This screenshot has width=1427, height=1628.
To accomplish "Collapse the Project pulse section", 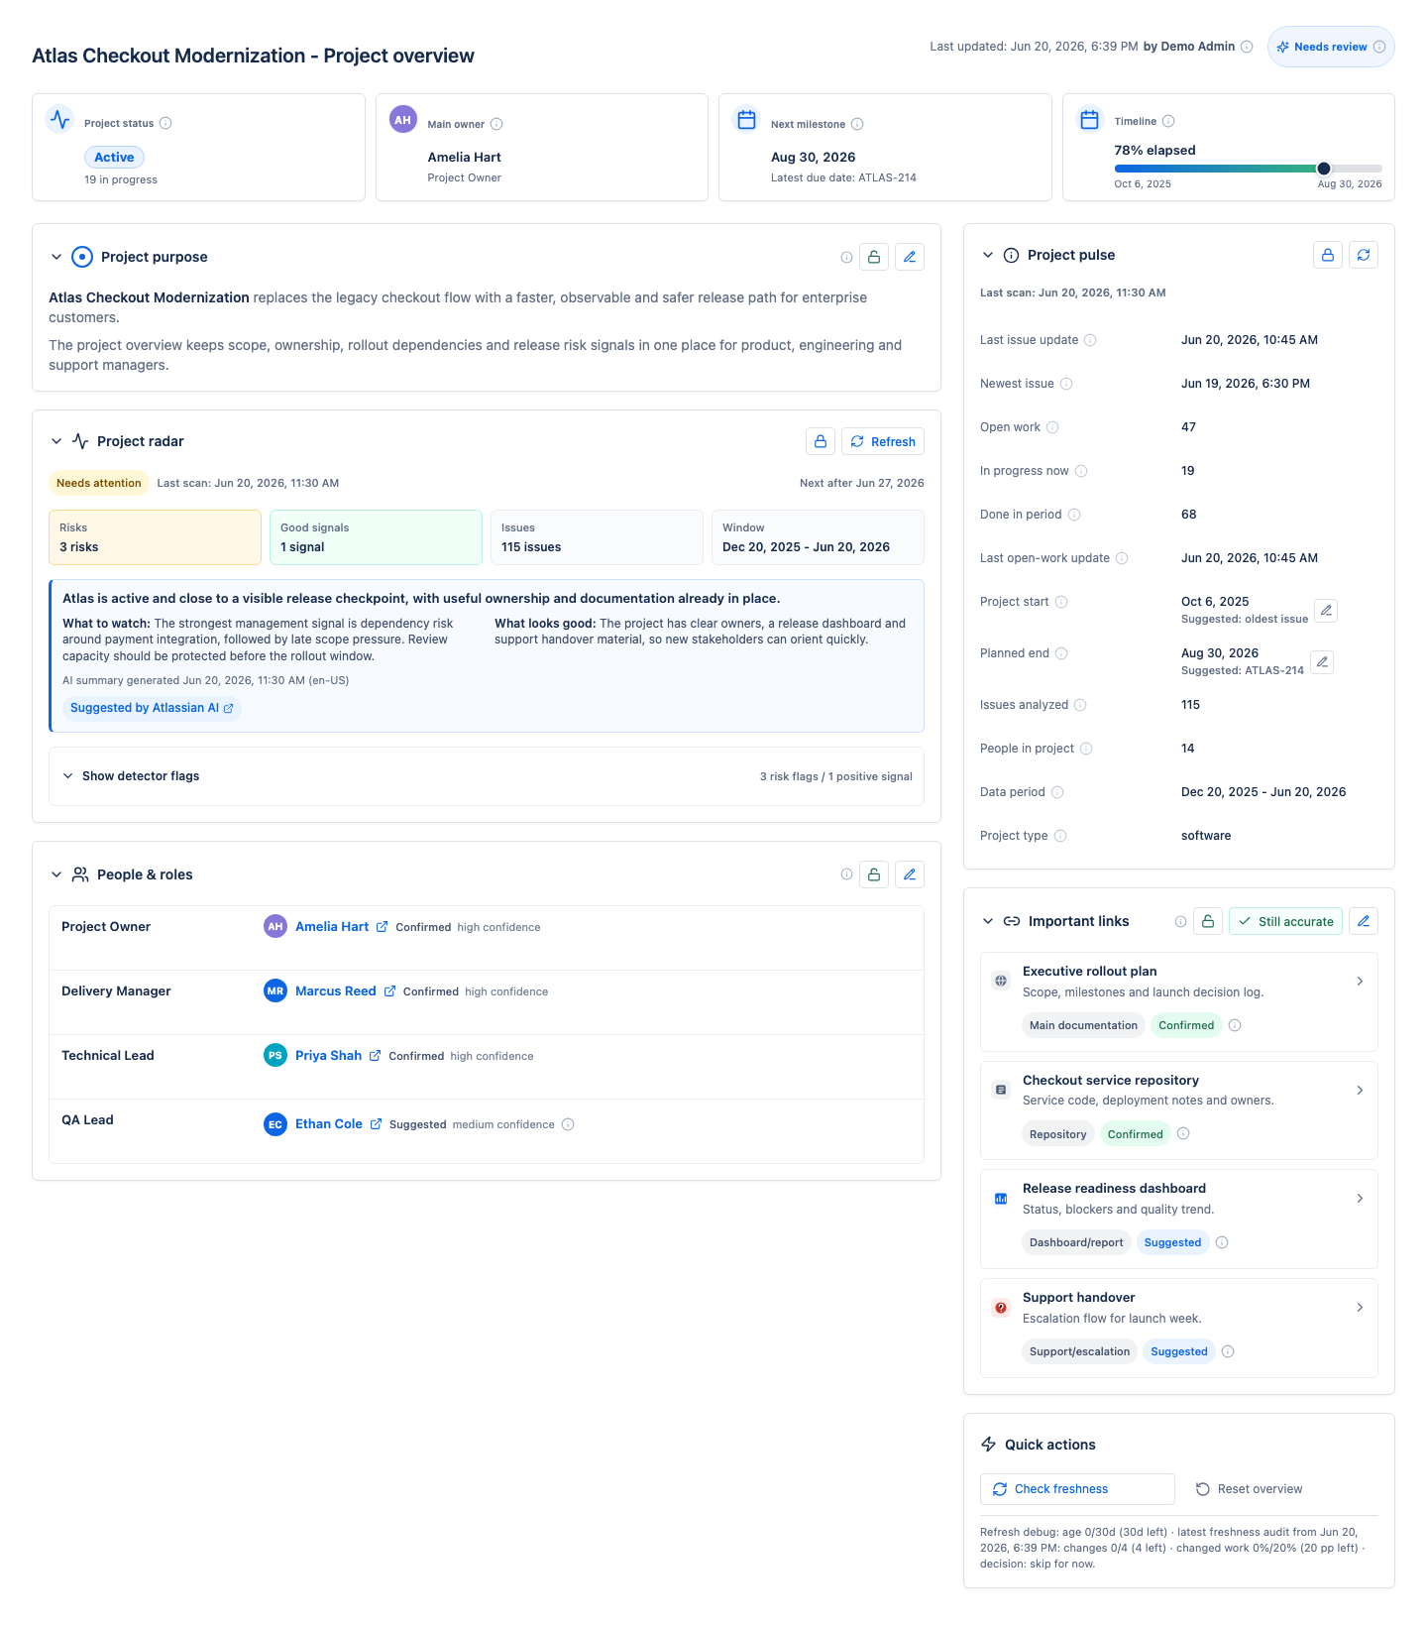I will pyautogui.click(x=987, y=255).
